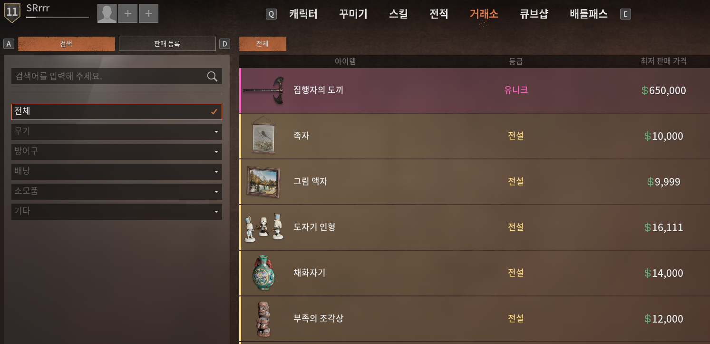Select the 부족의 조각상 statue icon
The width and height of the screenshot is (710, 344).
tap(263, 318)
